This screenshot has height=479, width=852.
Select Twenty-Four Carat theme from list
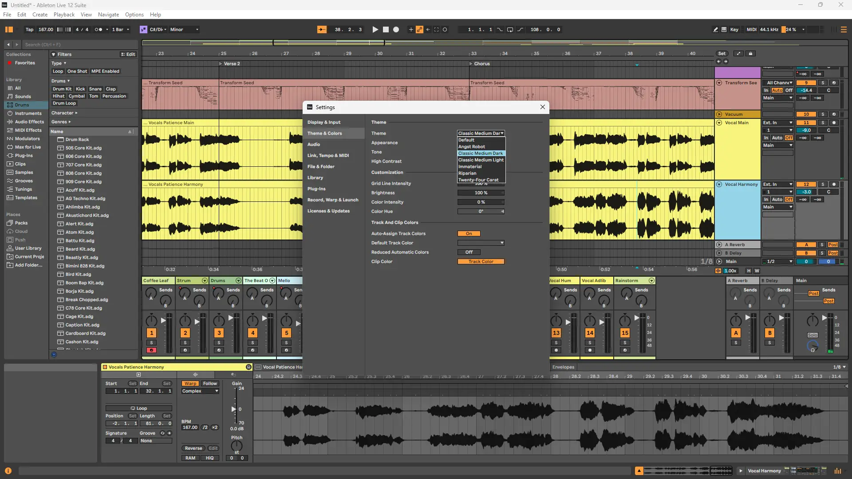pyautogui.click(x=478, y=180)
